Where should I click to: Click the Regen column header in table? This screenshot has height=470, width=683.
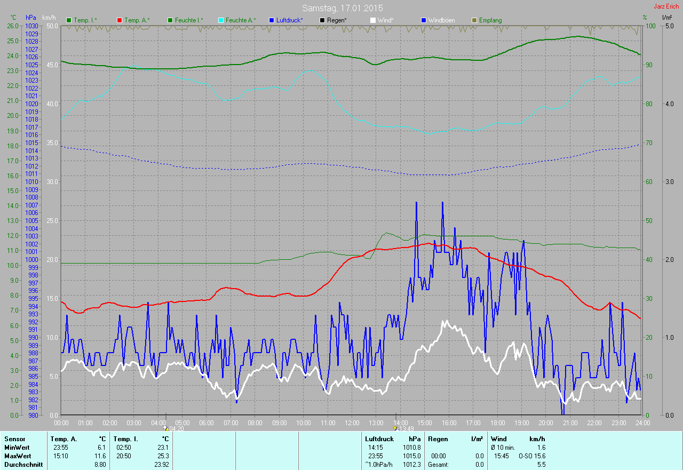tap(438, 439)
